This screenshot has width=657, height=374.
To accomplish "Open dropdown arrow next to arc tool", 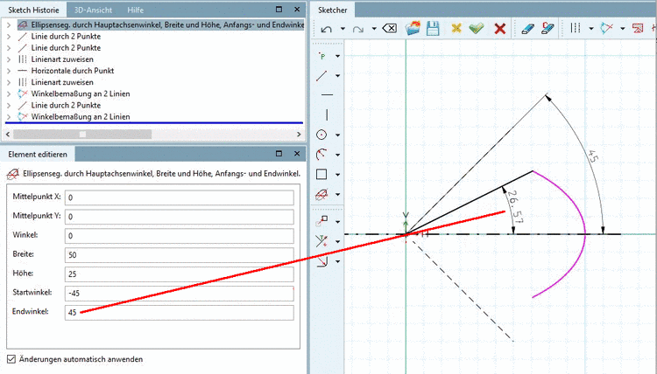I will pos(338,155).
